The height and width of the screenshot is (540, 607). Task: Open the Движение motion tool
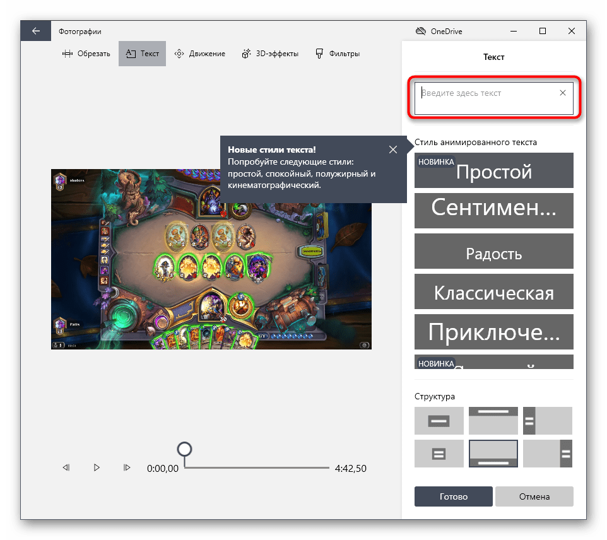coord(199,54)
